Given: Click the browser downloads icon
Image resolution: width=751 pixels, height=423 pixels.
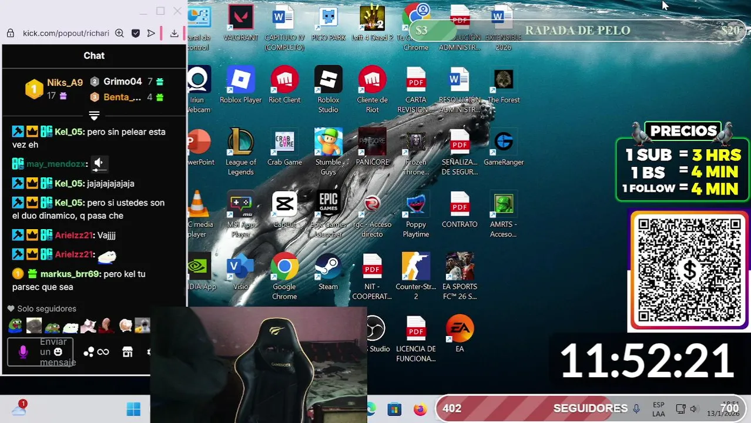Looking at the screenshot, I should [x=175, y=33].
